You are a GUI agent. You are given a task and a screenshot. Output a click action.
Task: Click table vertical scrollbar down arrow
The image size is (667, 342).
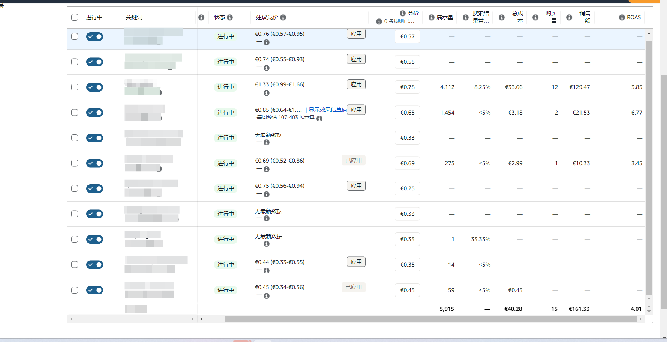click(x=649, y=299)
